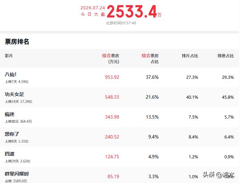This screenshot has width=240, height=183.
Task: Click the 票房排名 section title
Action: tap(17, 41)
